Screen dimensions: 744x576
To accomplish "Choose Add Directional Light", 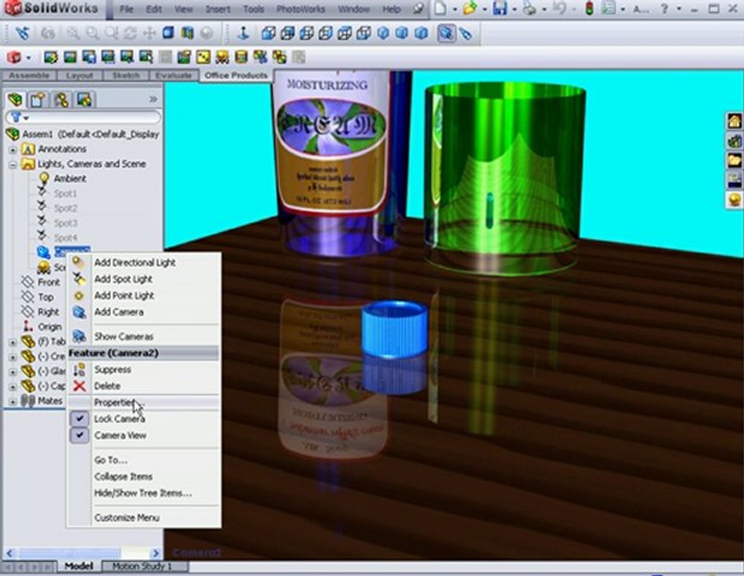I will coord(143,262).
